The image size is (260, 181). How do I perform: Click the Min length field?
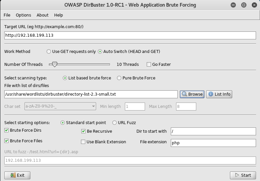pyautogui.click(x=135, y=107)
